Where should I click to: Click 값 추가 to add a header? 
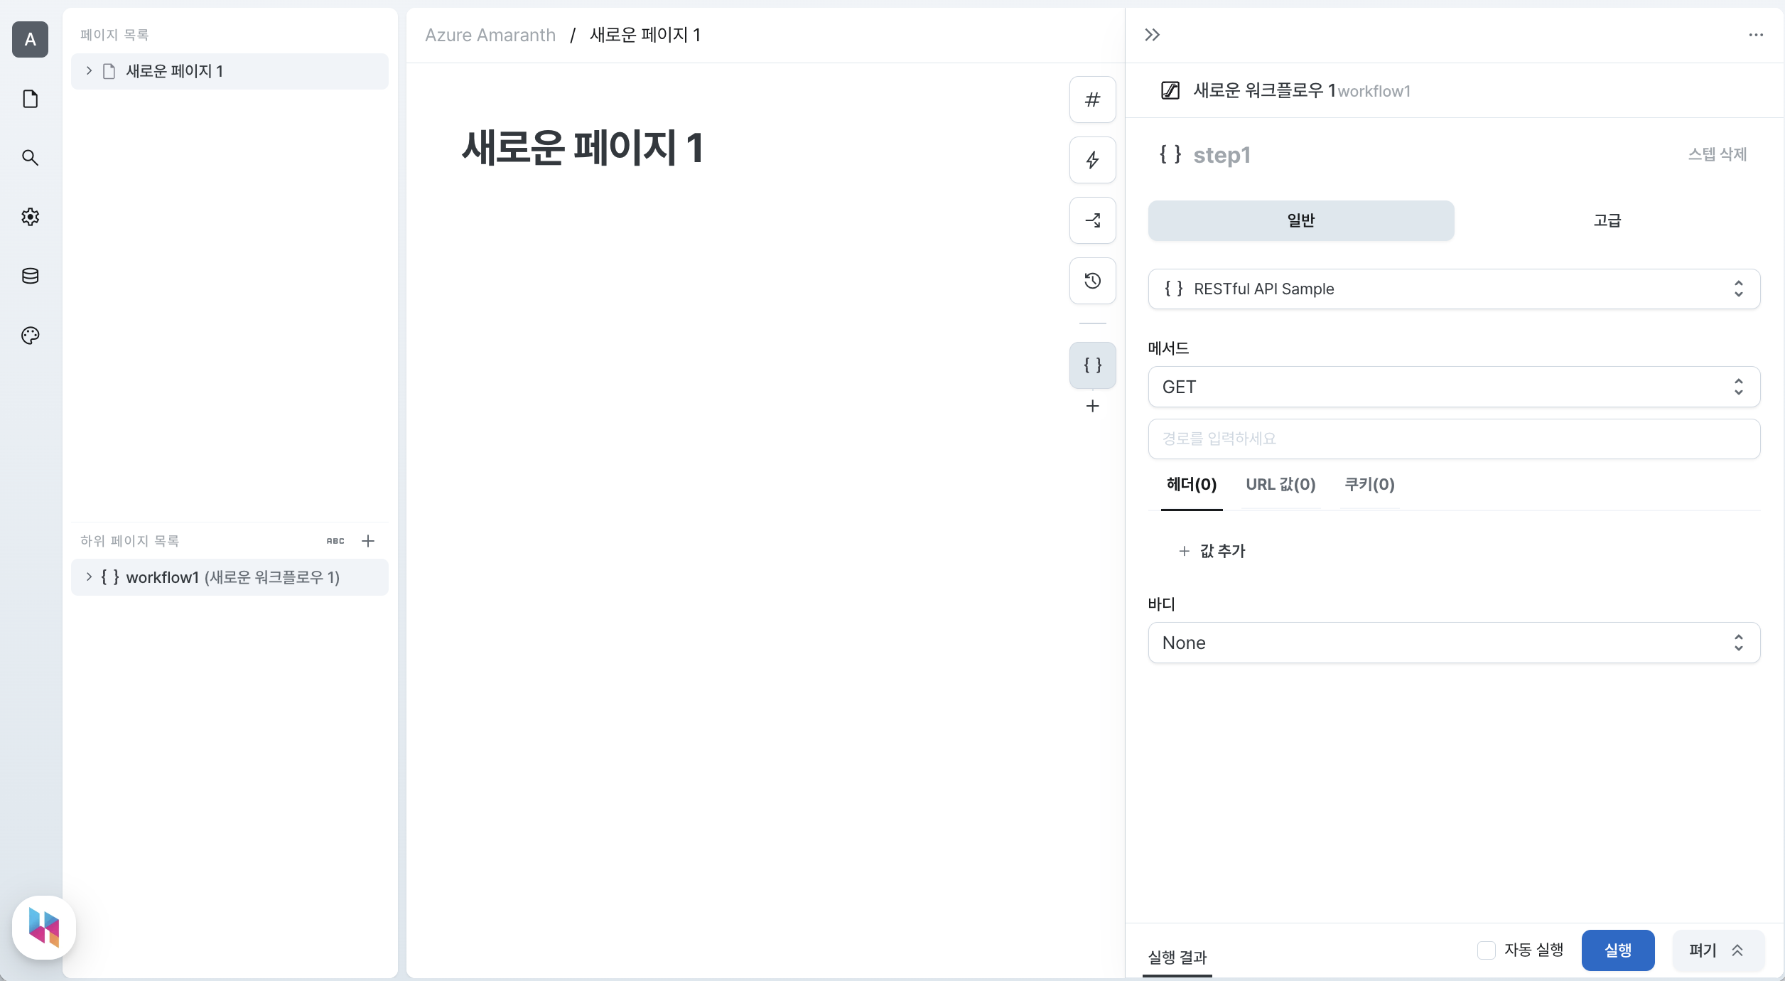click(x=1212, y=551)
